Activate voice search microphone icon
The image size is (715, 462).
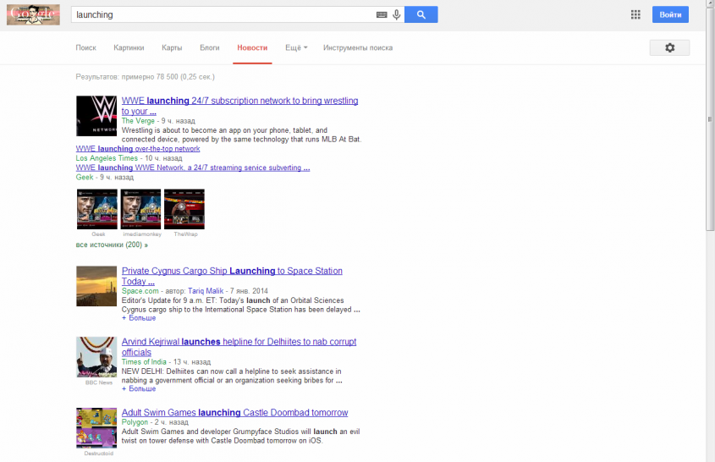coord(396,14)
